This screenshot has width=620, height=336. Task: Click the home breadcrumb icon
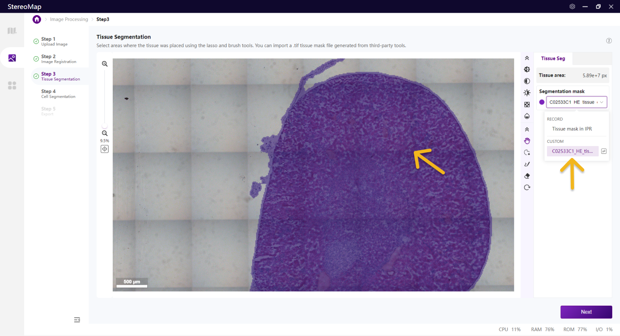pyautogui.click(x=37, y=19)
